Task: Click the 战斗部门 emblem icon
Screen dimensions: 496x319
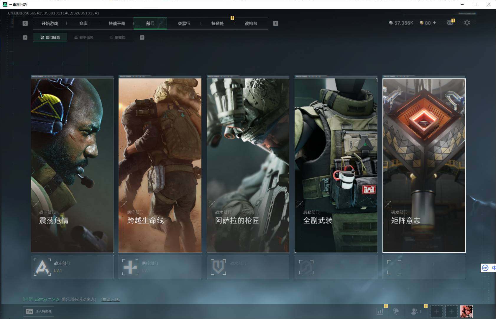Action: coord(42,267)
